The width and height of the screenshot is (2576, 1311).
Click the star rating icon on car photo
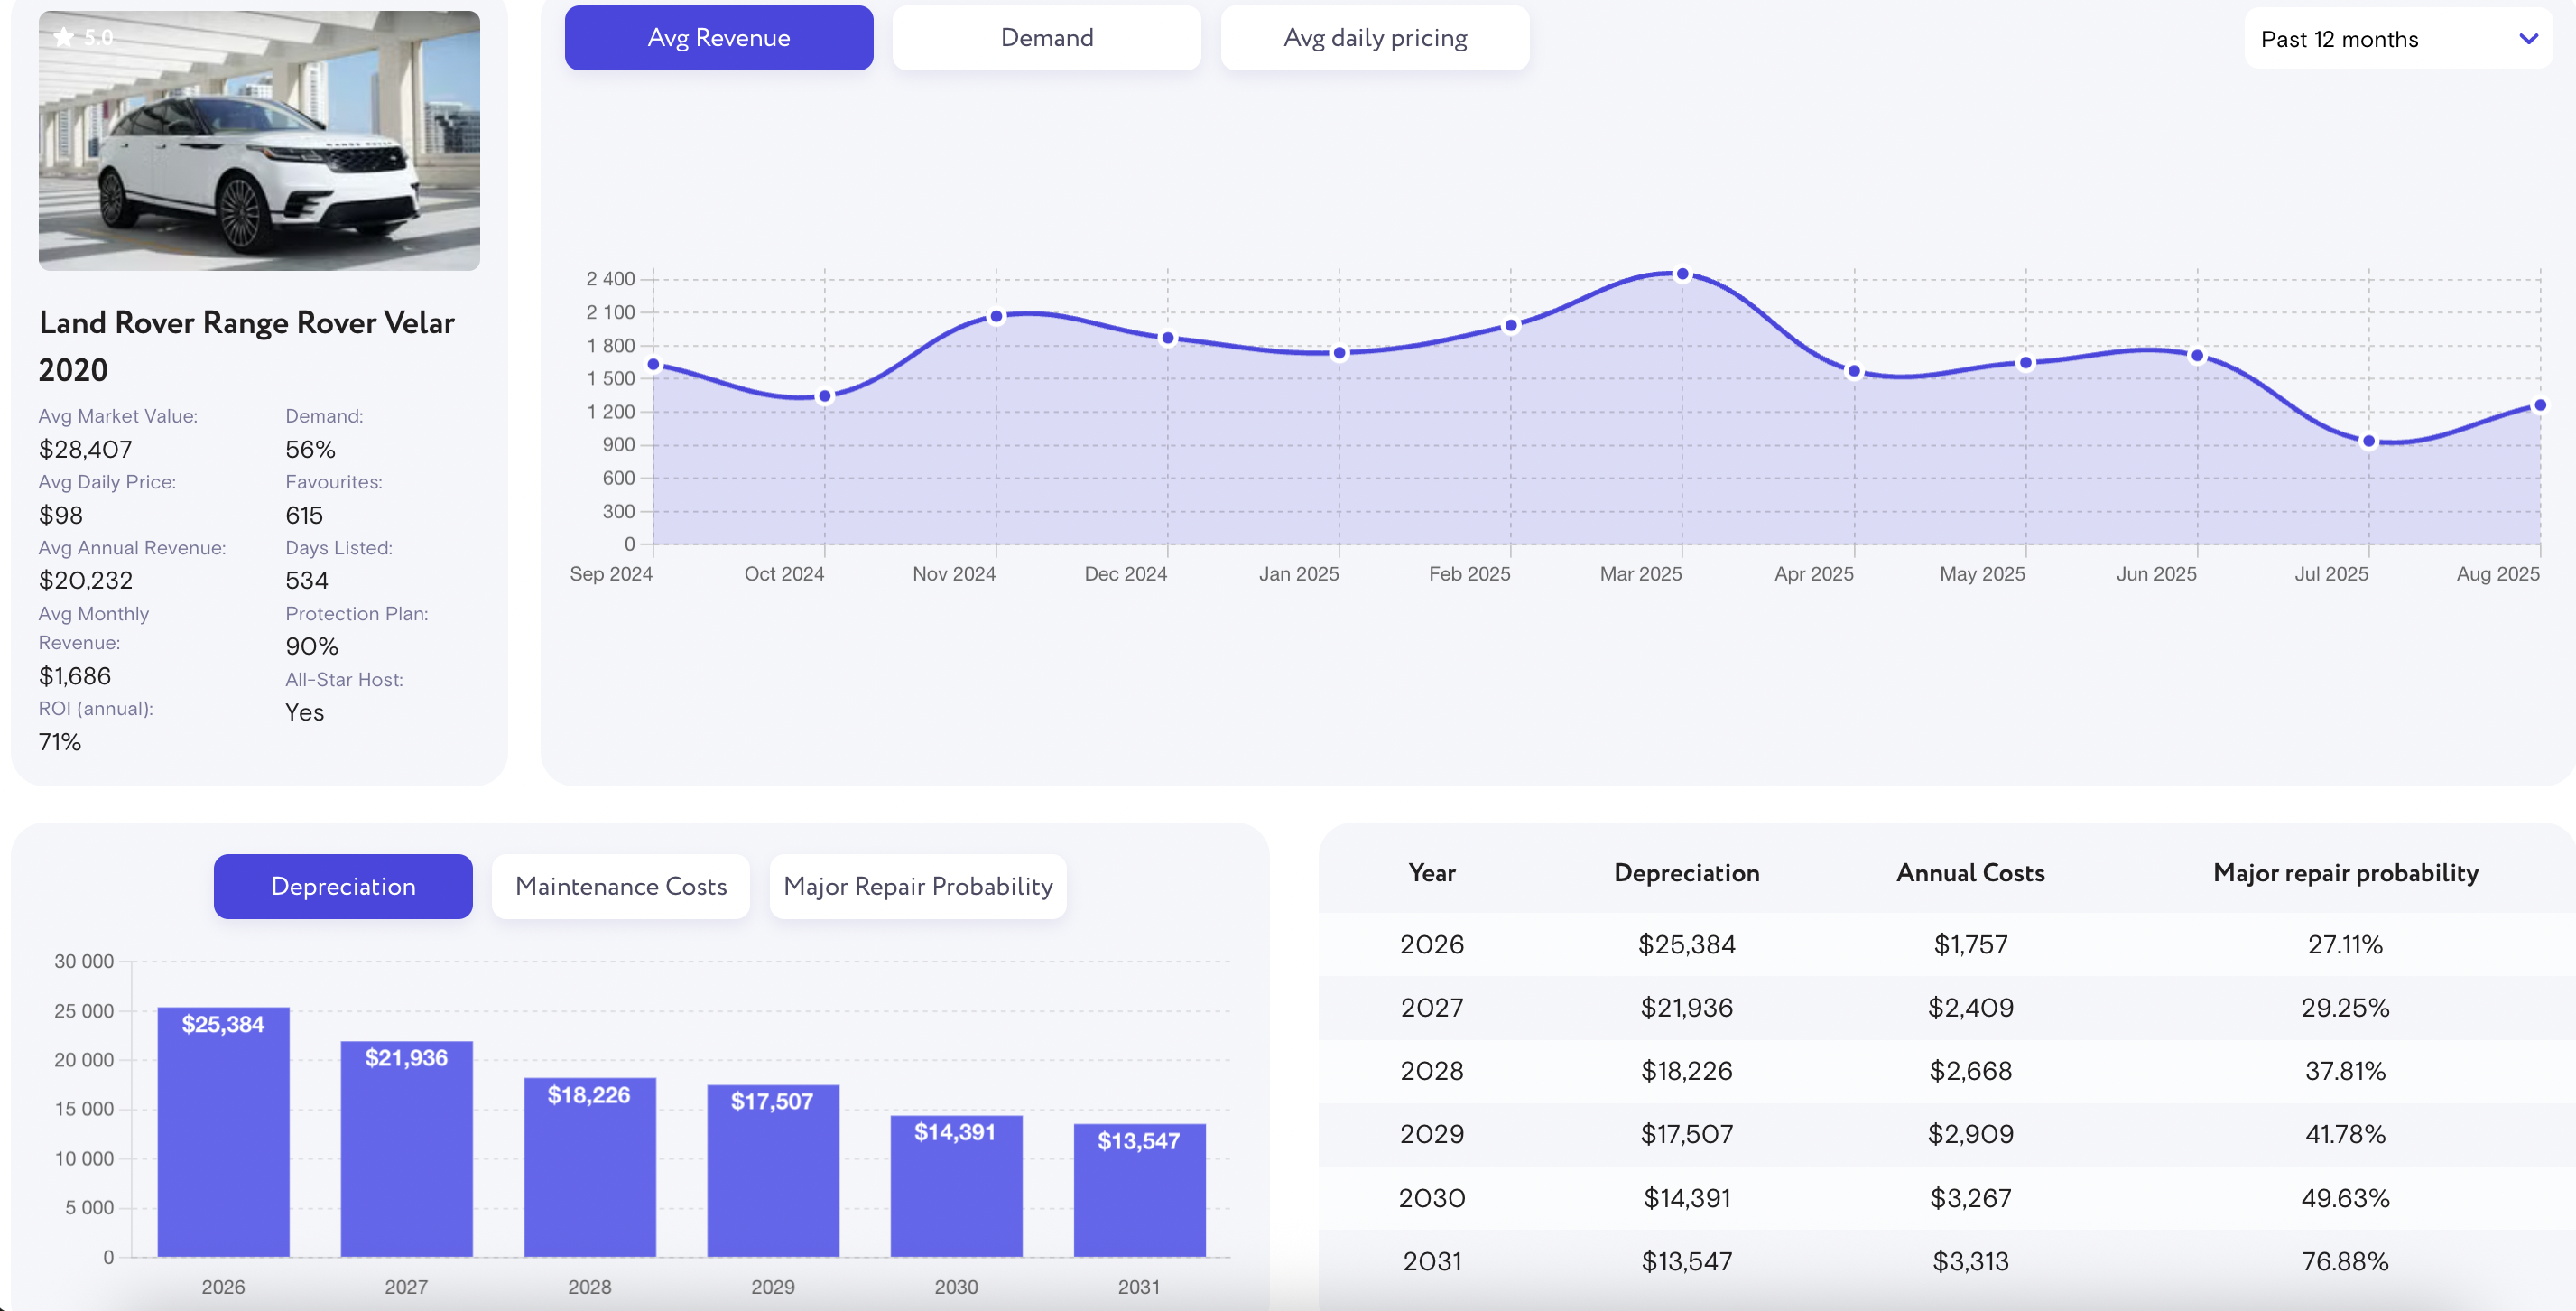64,38
